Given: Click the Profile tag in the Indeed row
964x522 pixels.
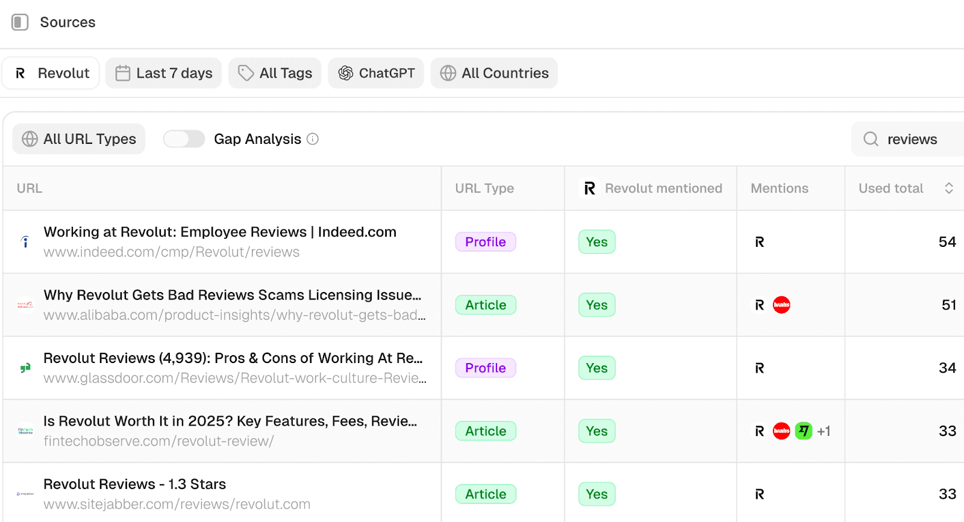Looking at the screenshot, I should (486, 242).
